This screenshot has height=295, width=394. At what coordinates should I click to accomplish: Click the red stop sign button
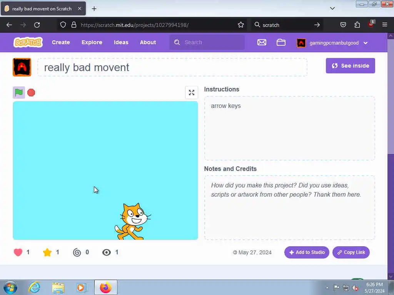[x=31, y=93]
